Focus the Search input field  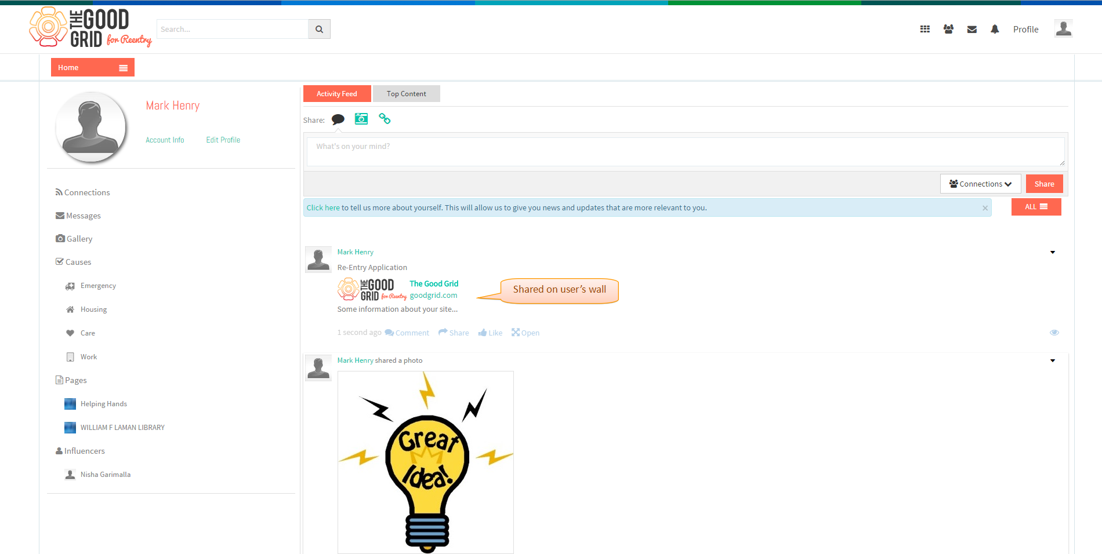point(232,29)
